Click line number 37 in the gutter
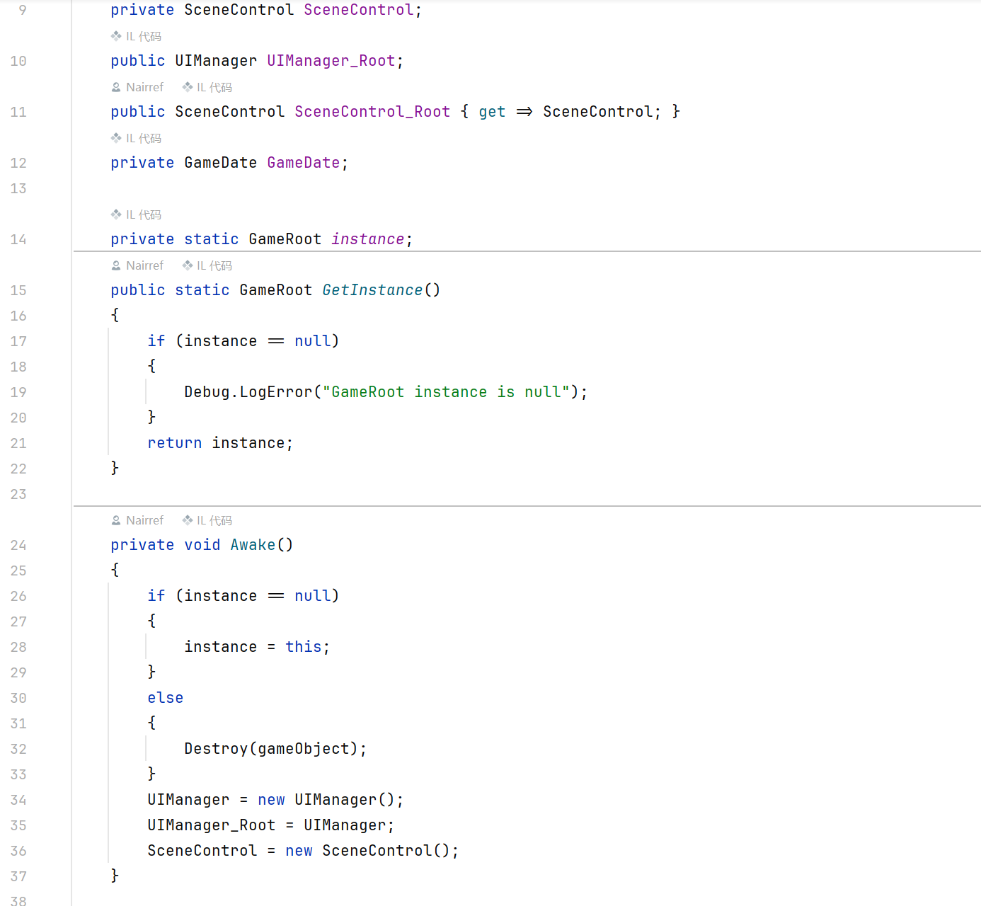The height and width of the screenshot is (906, 981). (x=18, y=876)
